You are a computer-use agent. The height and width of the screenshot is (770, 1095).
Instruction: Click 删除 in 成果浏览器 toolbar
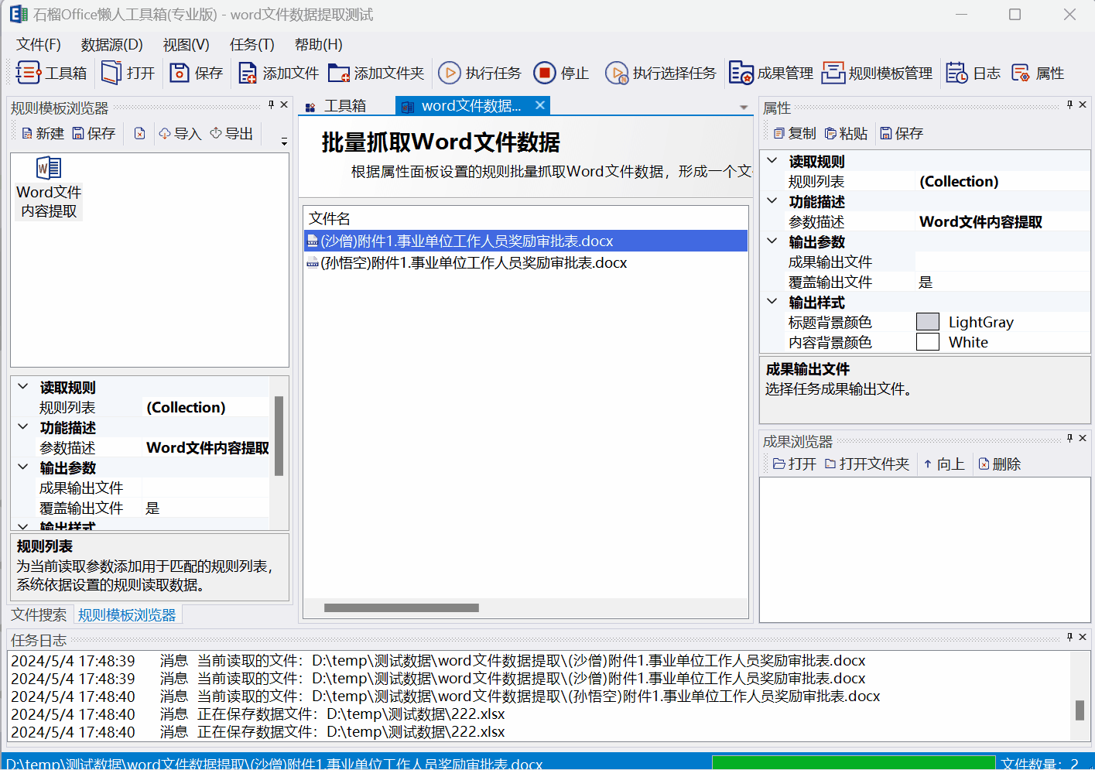point(1000,464)
